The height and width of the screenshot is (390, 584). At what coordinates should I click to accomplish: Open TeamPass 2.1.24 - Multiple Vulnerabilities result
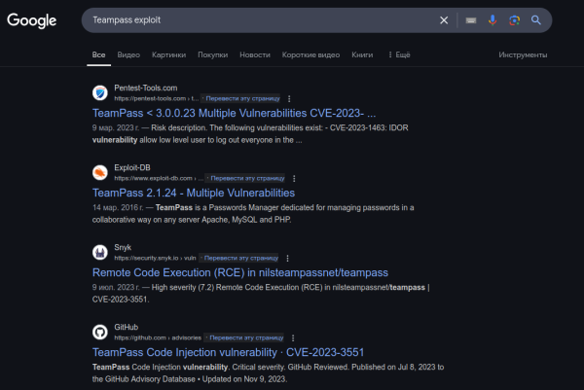(194, 193)
